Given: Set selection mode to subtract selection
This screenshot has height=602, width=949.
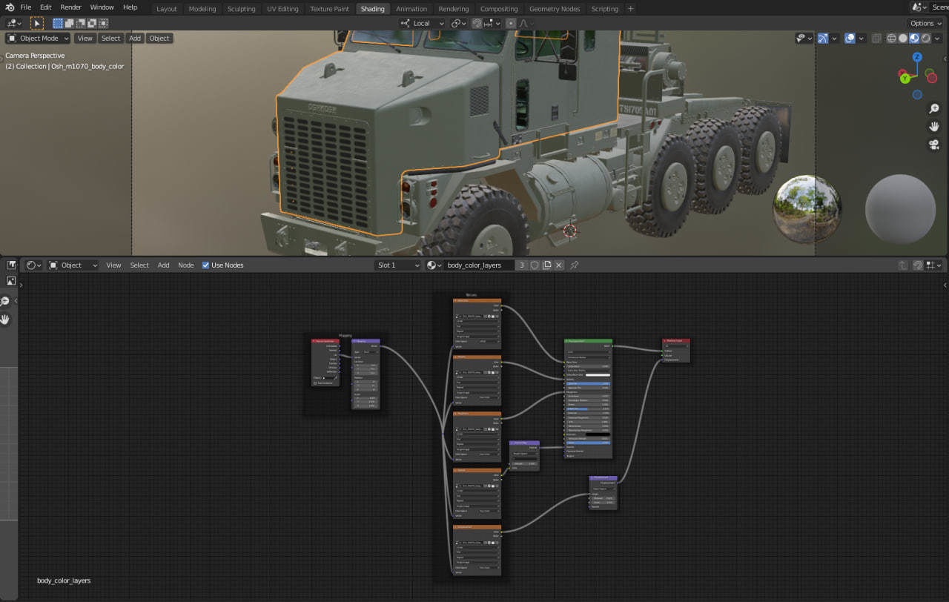Looking at the screenshot, I should [x=81, y=23].
